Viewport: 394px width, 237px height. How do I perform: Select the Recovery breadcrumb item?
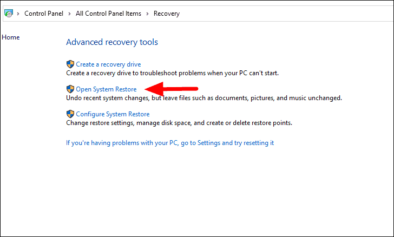(167, 14)
